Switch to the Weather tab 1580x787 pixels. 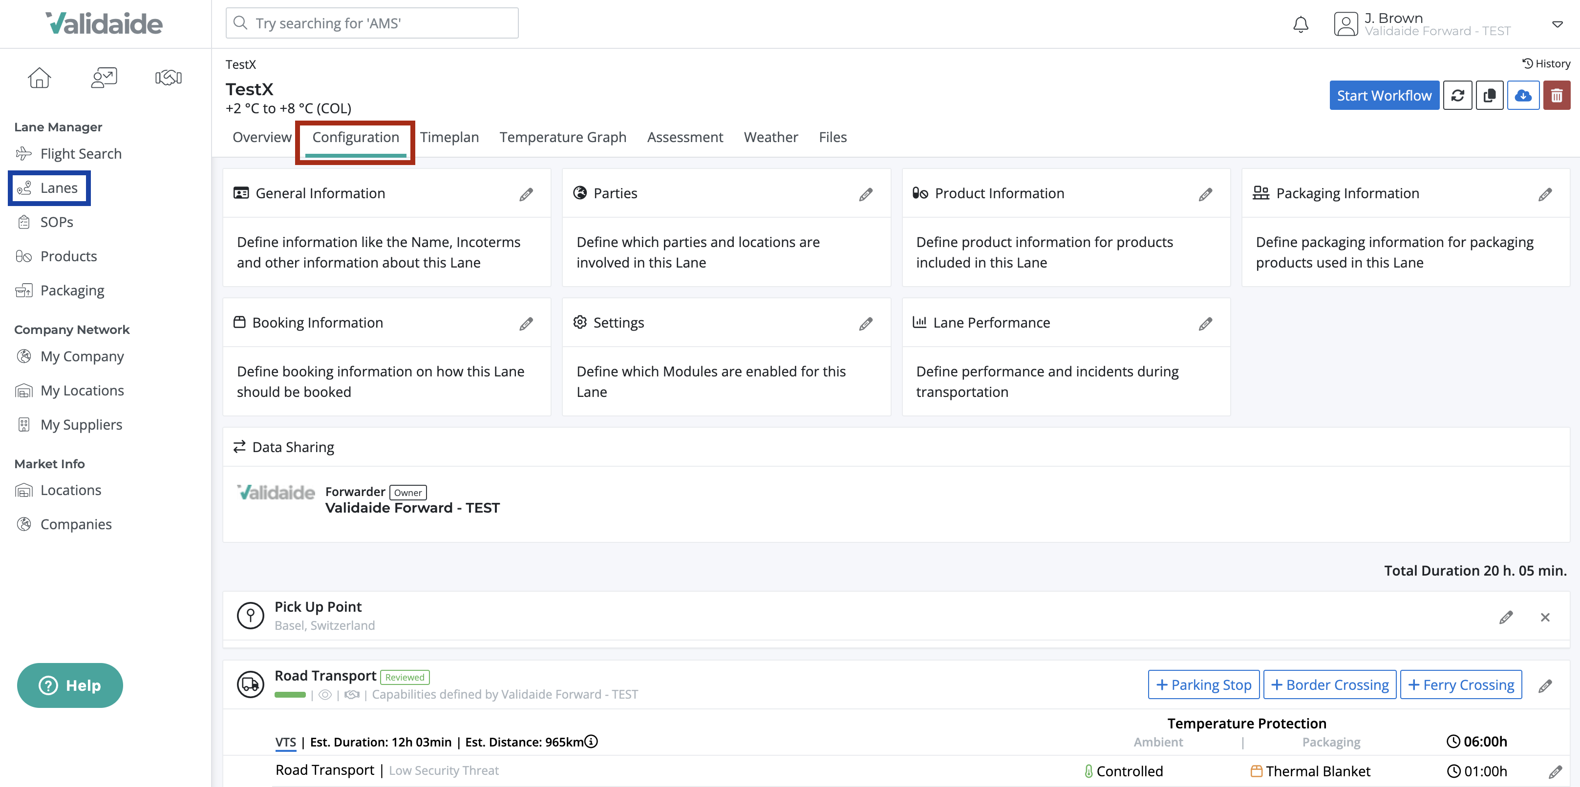tap(770, 137)
